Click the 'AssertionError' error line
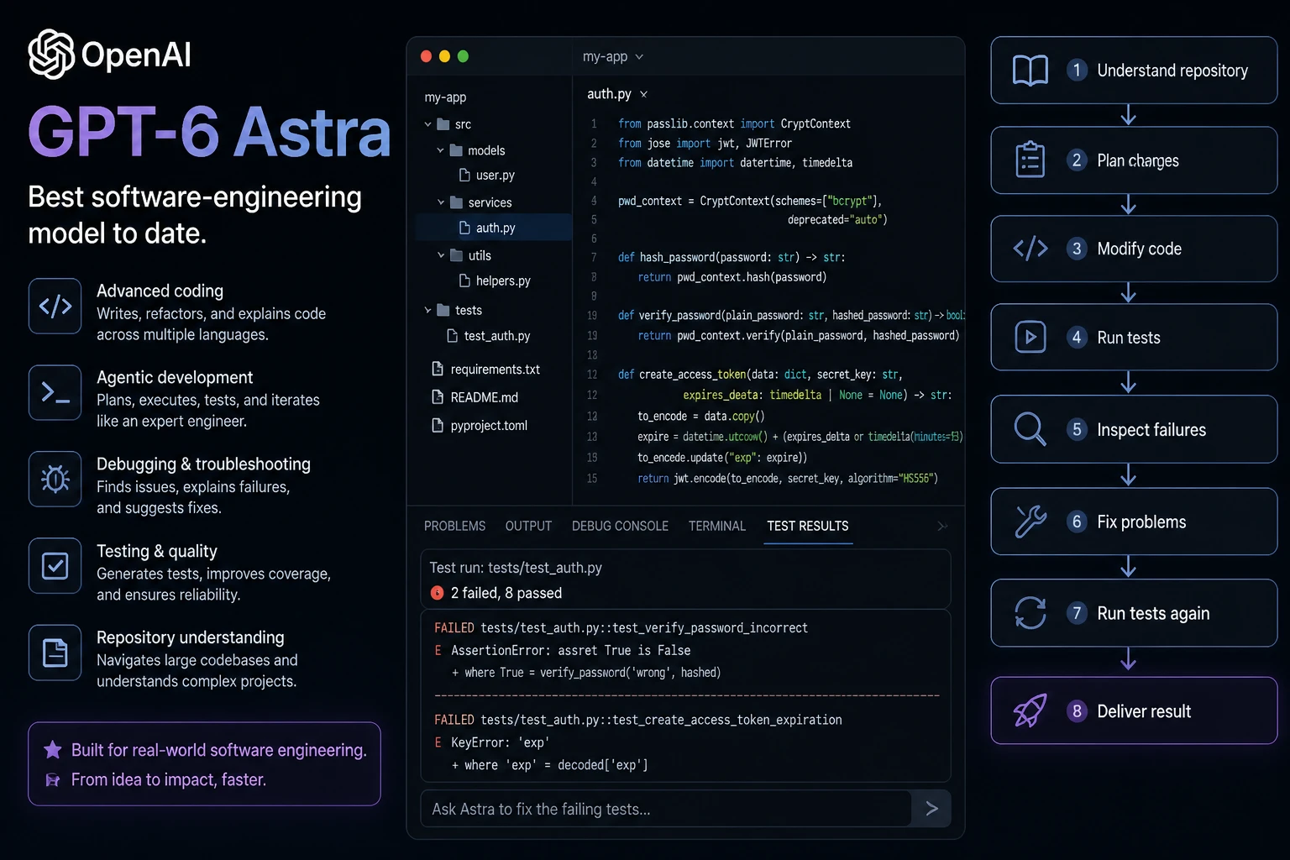Image resolution: width=1290 pixels, height=860 pixels. [x=563, y=650]
